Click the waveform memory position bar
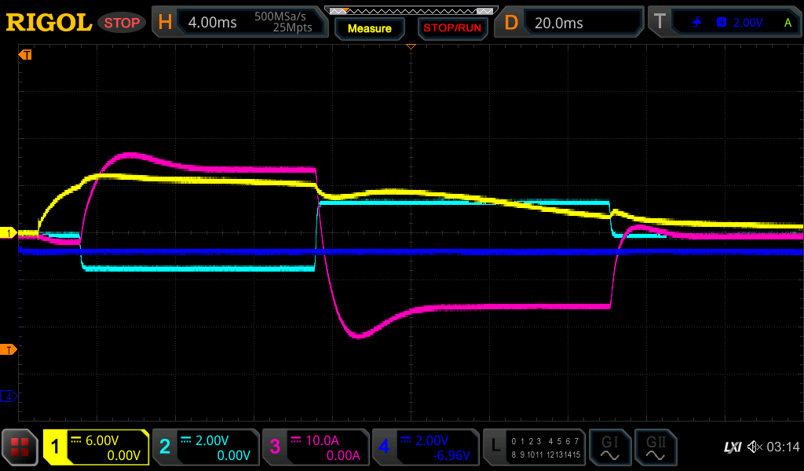Image resolution: width=804 pixels, height=471 pixels. click(411, 11)
